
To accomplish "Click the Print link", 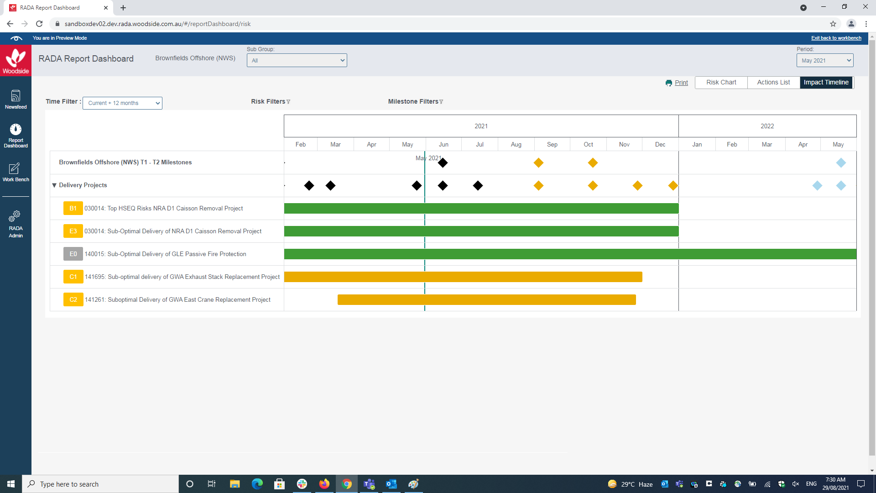I will click(x=681, y=83).
